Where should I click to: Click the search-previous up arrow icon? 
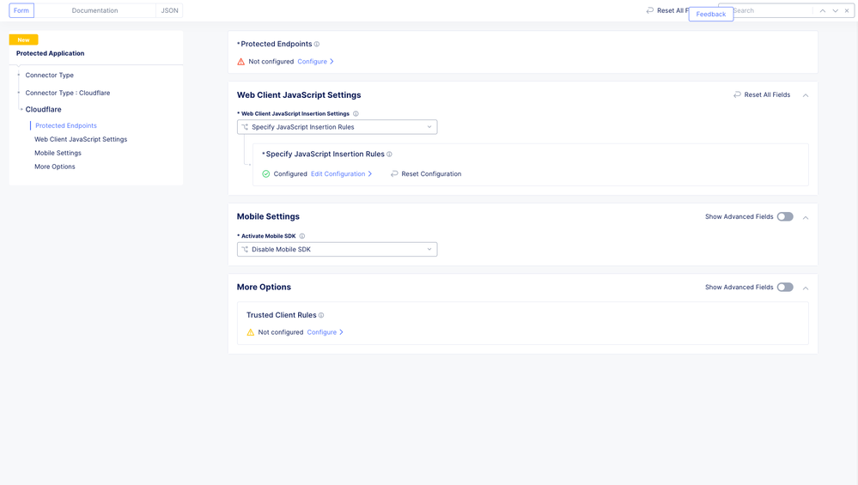point(823,11)
